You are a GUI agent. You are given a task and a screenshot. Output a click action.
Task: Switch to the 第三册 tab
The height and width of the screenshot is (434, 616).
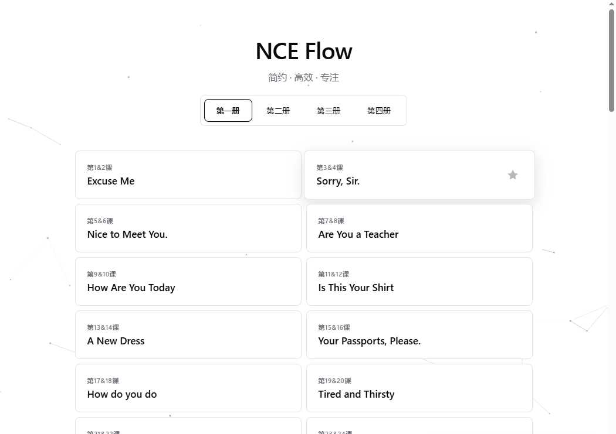point(329,110)
